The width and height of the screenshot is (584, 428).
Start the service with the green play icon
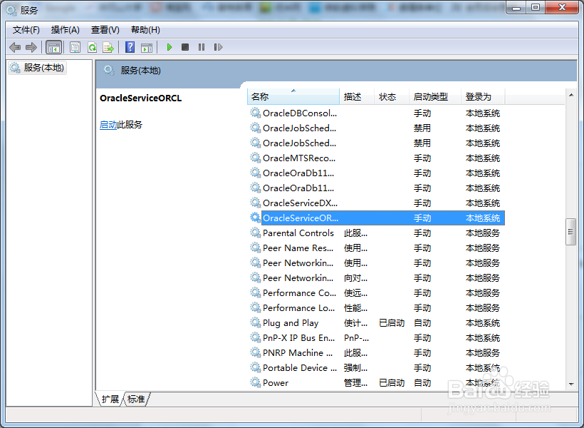click(x=169, y=47)
